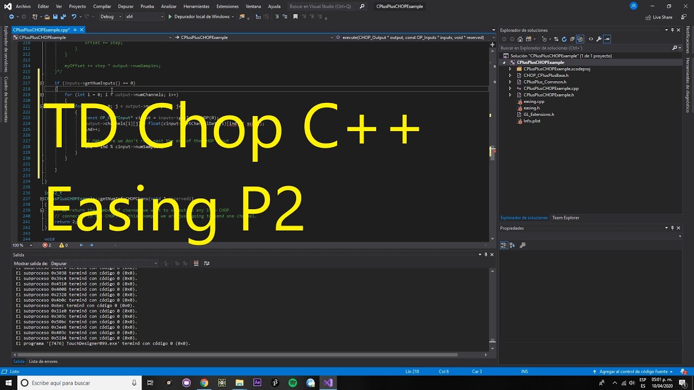Collapse CPlusPlusCHOPExample project node
This screenshot has width=694, height=390.
505,62
